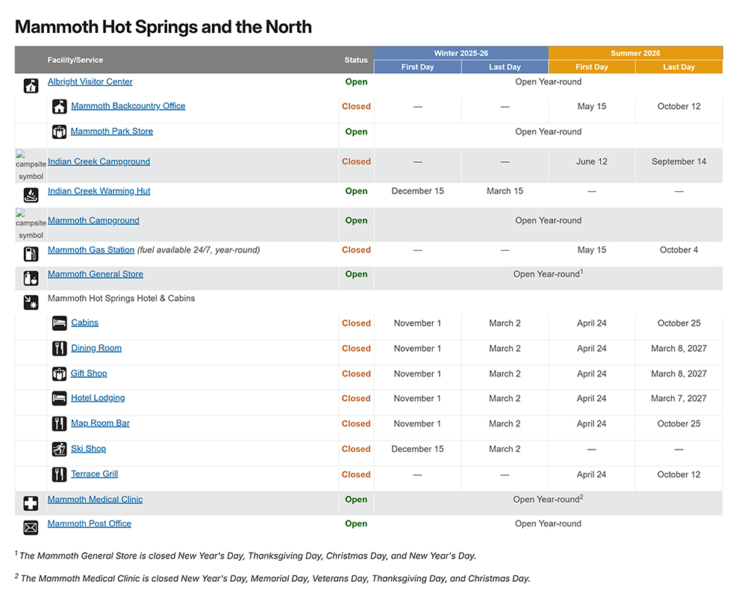This screenshot has height=590, width=739.
Task: Click the Mammoth General Store groceries icon
Action: click(x=31, y=279)
